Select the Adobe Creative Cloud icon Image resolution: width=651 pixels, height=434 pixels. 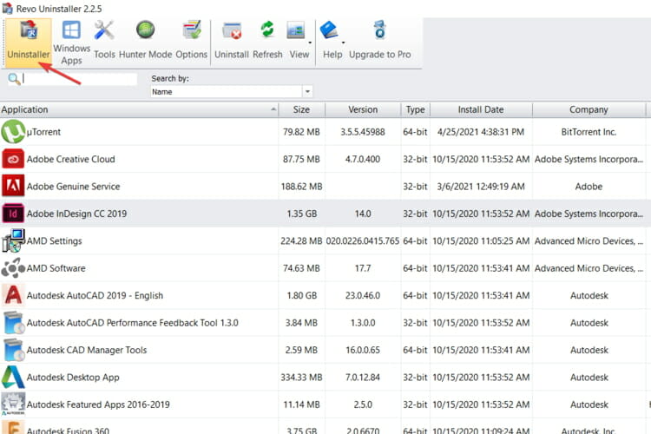pos(13,159)
